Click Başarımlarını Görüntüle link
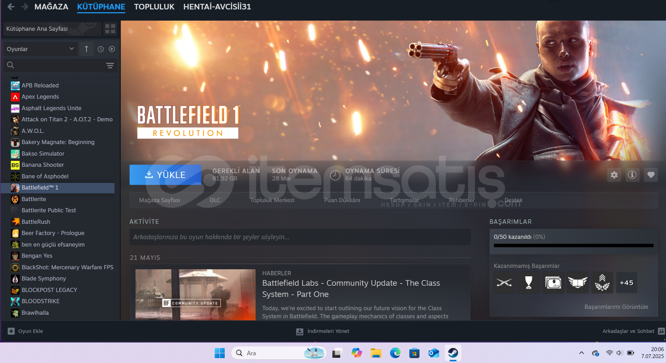 coord(616,307)
